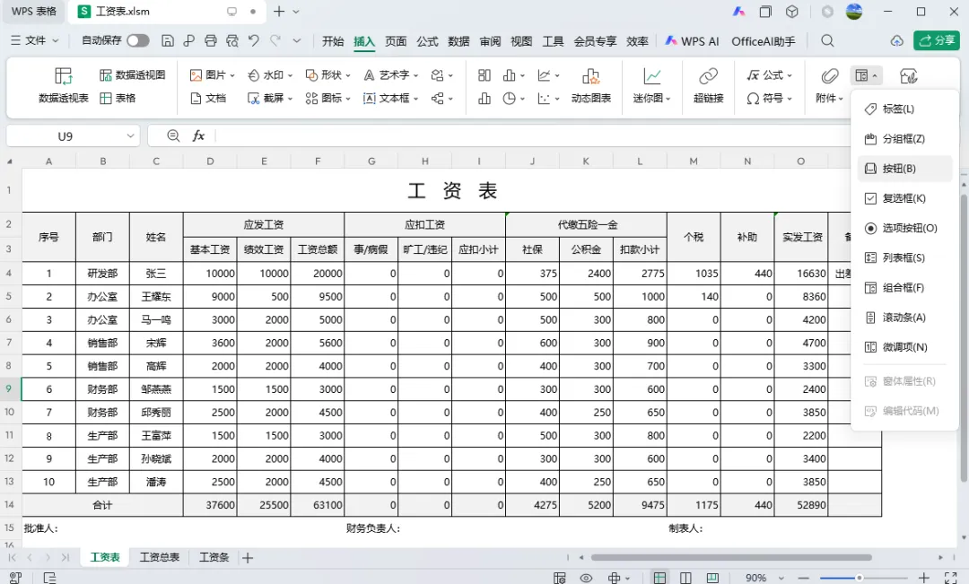The height and width of the screenshot is (584, 969).
Task: Open the 工资总表 sheet tab
Action: tap(160, 557)
